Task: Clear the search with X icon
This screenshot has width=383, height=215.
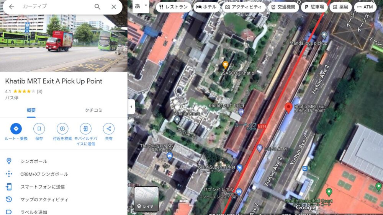Action: pyautogui.click(x=114, y=7)
